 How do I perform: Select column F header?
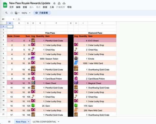pos(56,23)
